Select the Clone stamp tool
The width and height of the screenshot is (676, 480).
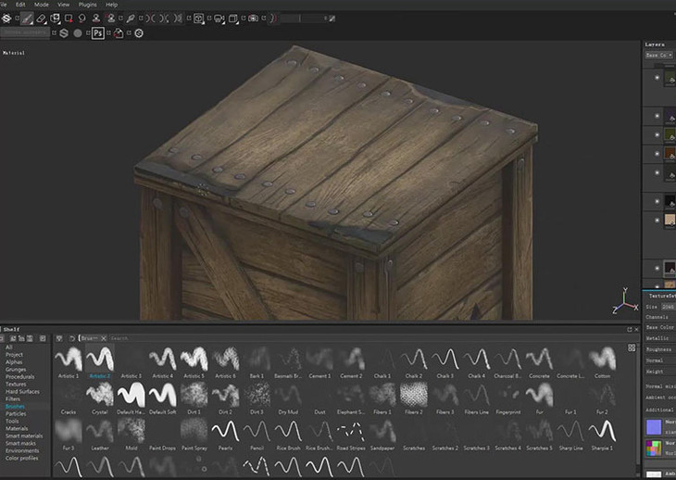95,19
